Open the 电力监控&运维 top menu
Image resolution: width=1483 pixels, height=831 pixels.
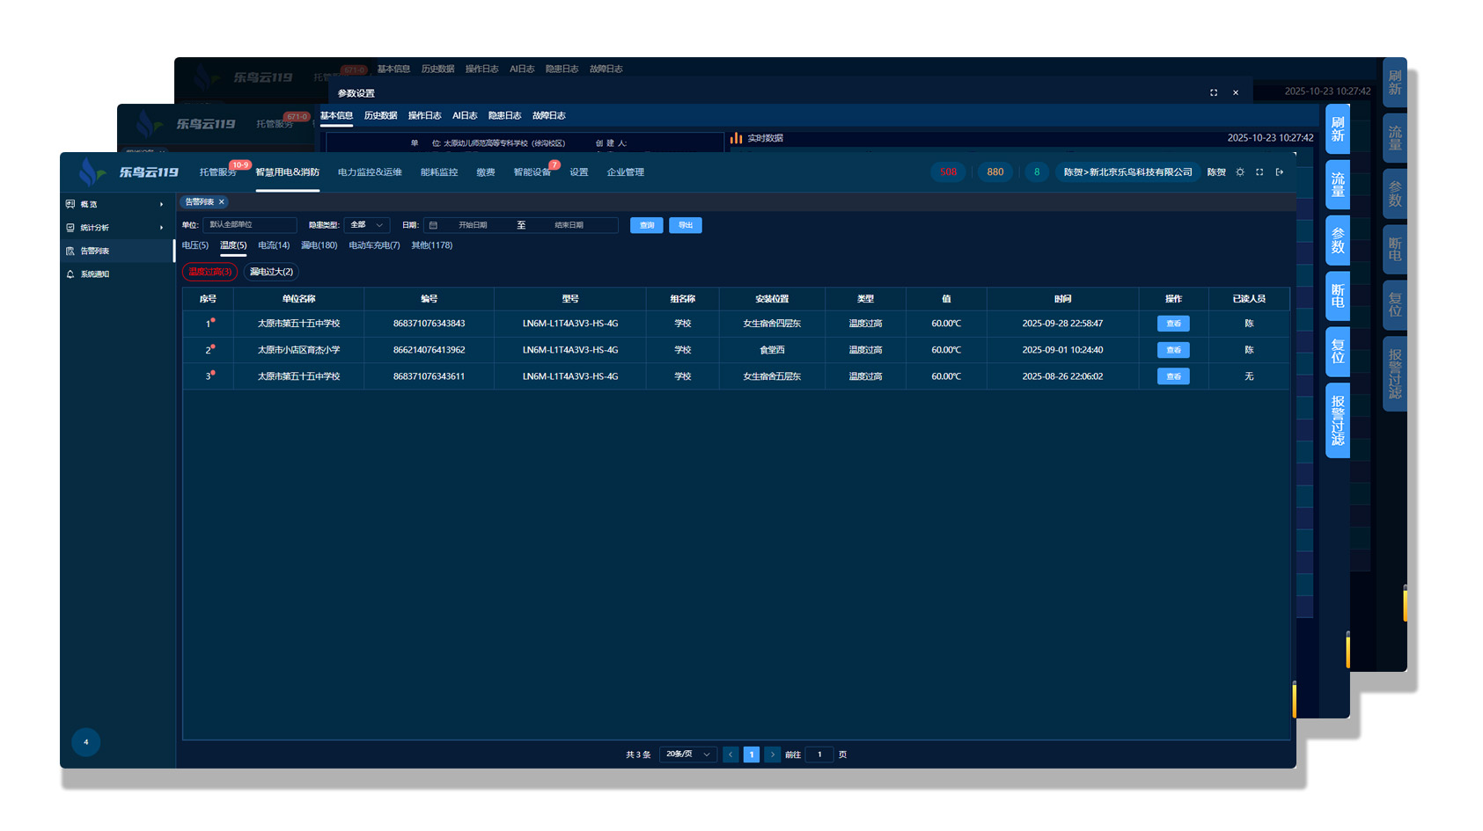point(370,172)
